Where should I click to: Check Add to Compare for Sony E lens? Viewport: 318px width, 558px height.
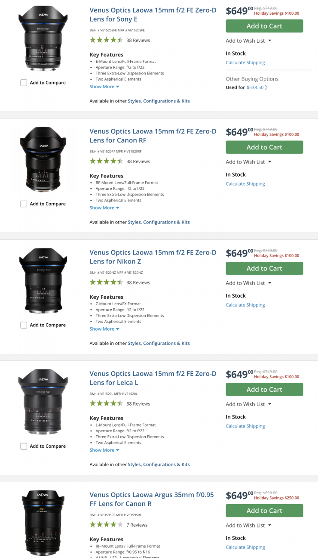pos(24,83)
